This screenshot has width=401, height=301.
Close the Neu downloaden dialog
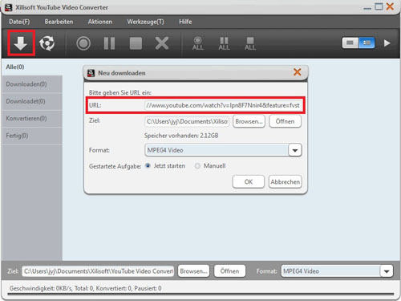[x=298, y=72]
